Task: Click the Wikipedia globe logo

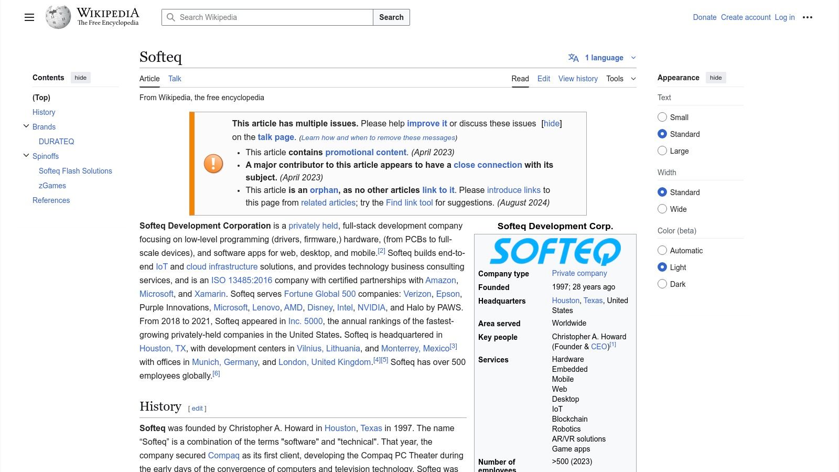Action: (x=58, y=17)
